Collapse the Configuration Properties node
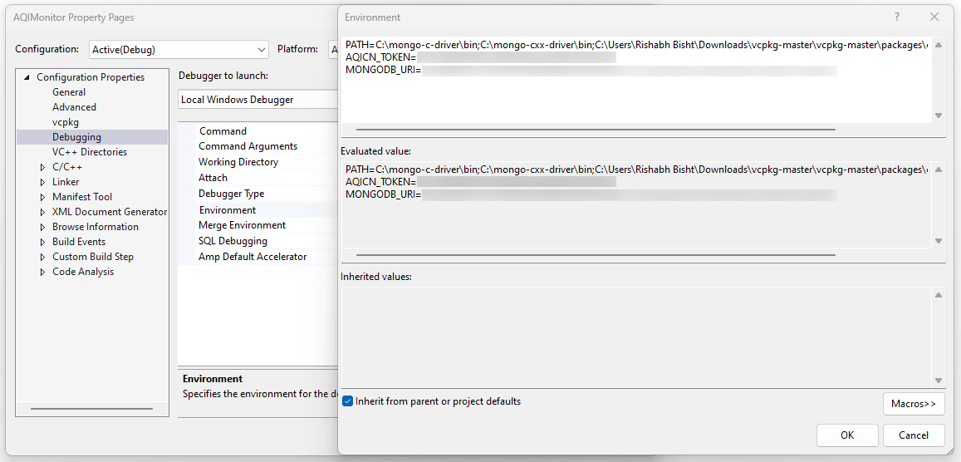Screen dimensions: 961x462 [27, 77]
